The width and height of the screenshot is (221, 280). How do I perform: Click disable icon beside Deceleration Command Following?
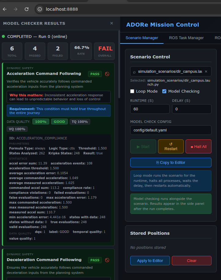pos(107,260)
